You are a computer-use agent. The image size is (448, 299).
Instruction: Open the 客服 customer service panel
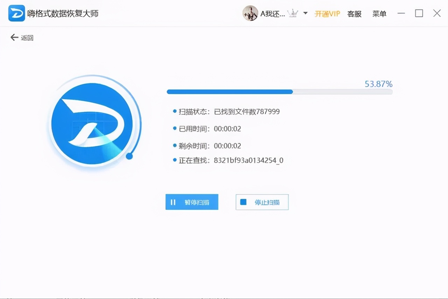354,14
